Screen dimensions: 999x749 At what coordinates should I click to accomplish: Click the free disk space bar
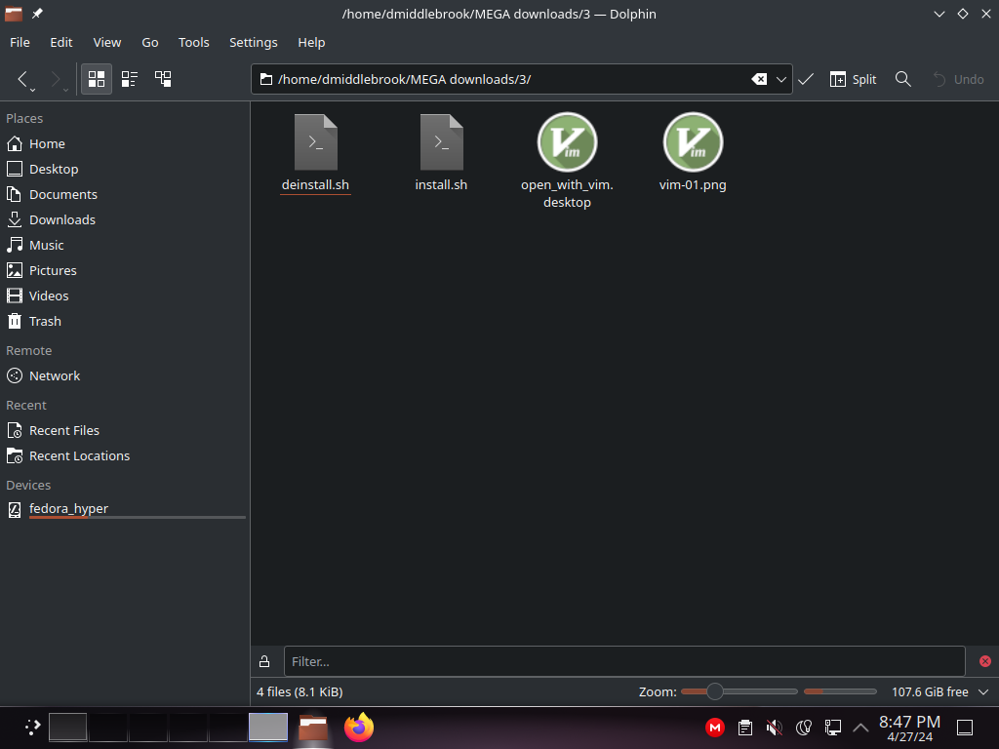[x=840, y=691]
